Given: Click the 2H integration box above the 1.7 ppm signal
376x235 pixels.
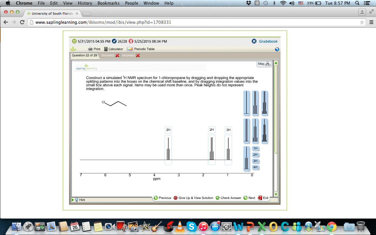Looking at the screenshot, I should pyautogui.click(x=211, y=130).
